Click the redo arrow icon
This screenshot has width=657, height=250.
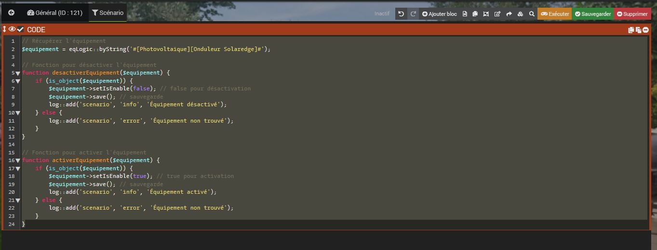(413, 14)
